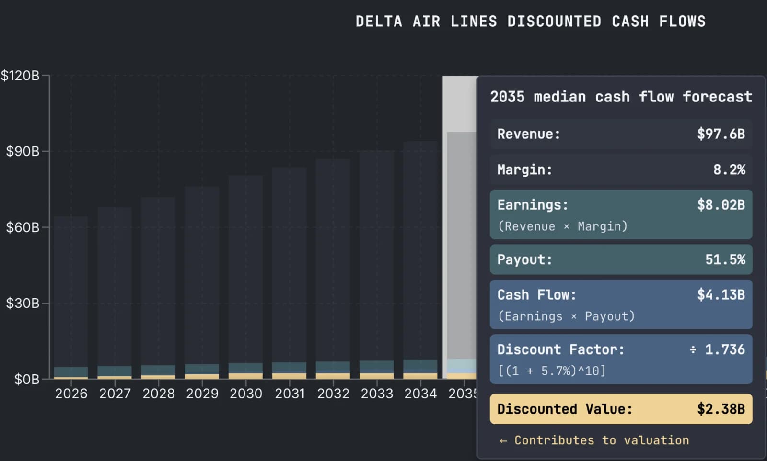The image size is (767, 461).
Task: Click the Payout row showing 51.5%
Action: [620, 259]
